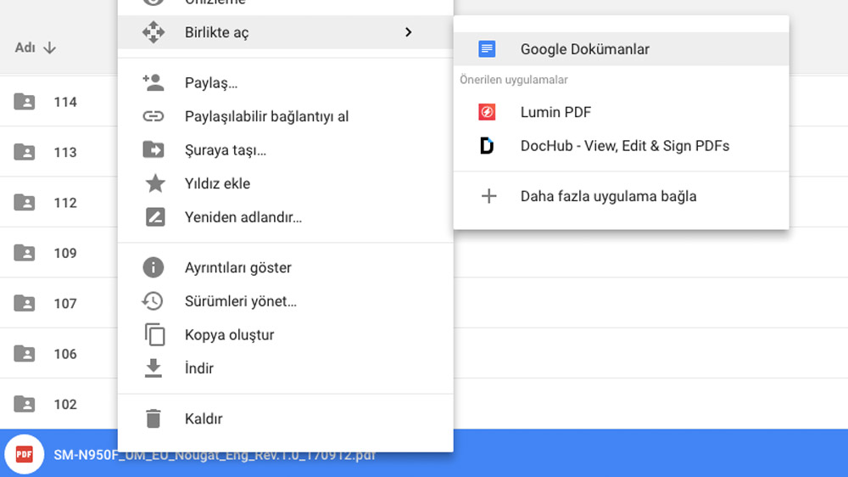This screenshot has height=477, width=848.
Task: Open the file with Lumin PDF
Action: click(621, 112)
